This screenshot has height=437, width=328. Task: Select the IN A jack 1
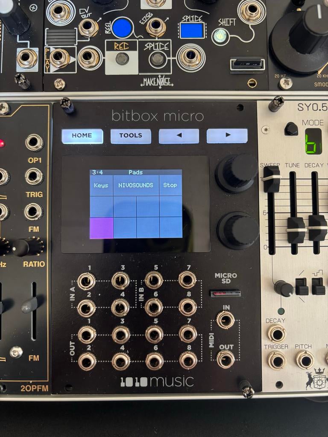(86, 281)
